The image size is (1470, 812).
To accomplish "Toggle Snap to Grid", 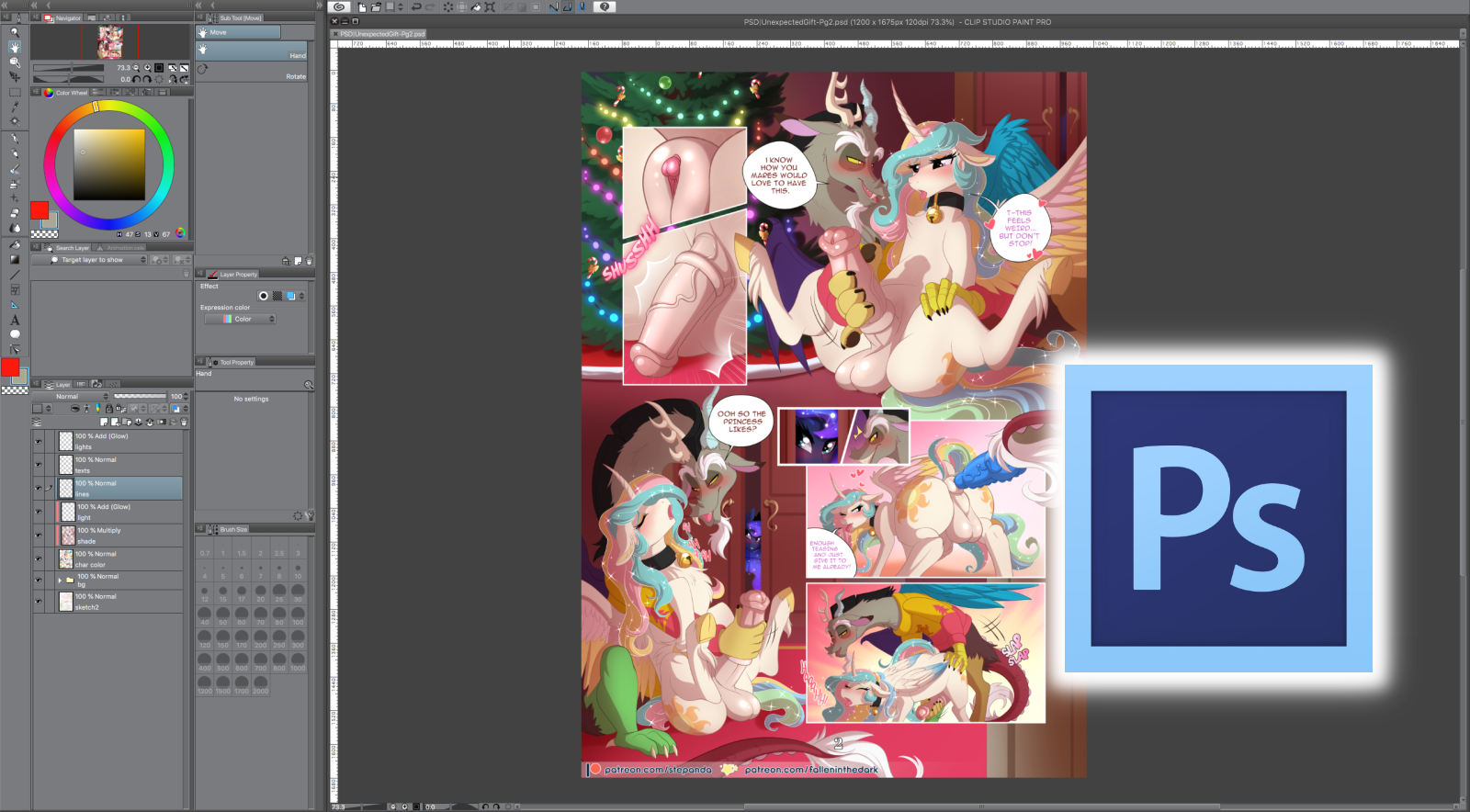I will tap(582, 6).
